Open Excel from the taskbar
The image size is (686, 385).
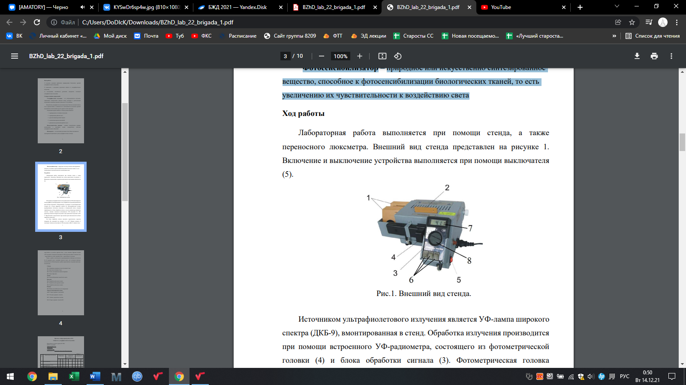tap(74, 376)
